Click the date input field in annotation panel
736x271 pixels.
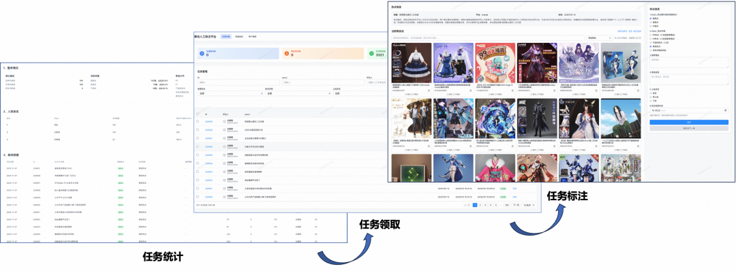(x=688, y=111)
